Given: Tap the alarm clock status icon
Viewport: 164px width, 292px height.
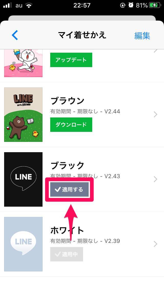Looking at the screenshot, I should pos(131,5).
